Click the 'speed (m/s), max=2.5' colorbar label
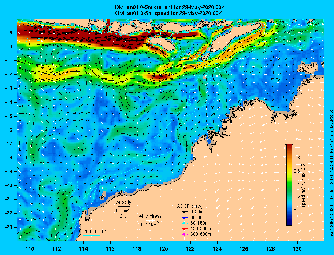 pyautogui.click(x=304, y=185)
